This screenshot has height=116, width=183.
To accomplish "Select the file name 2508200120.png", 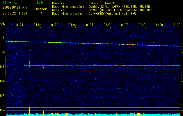I will coord(15,8).
